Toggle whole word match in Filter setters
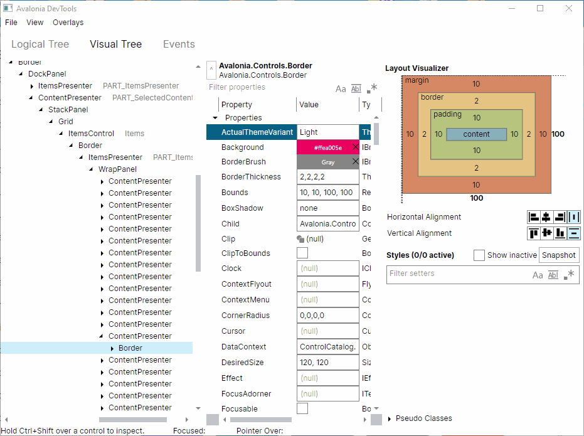 553,275
